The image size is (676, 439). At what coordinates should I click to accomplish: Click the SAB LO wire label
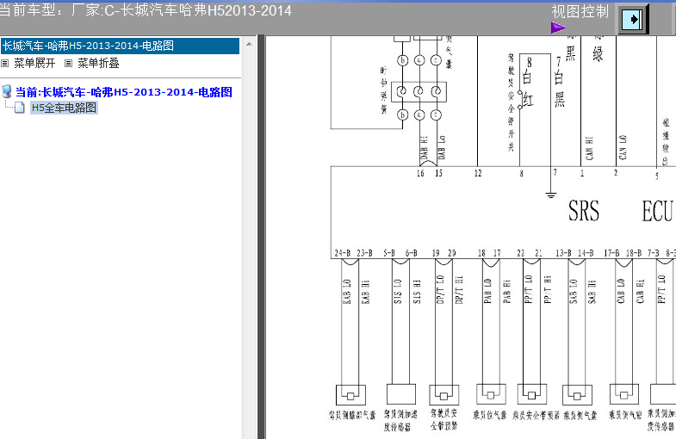[x=574, y=291]
